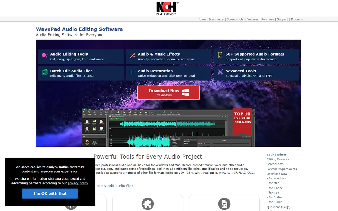
Task: Choose the for iPhone sidebar link
Action: (x=276, y=188)
